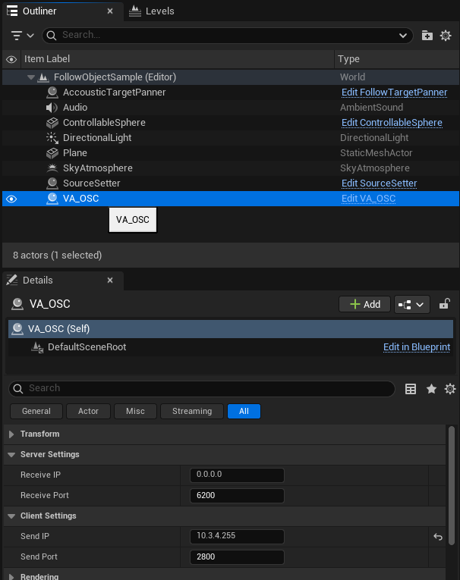Open Edit SourceSetter link
Image resolution: width=460 pixels, height=580 pixels.
click(x=379, y=183)
